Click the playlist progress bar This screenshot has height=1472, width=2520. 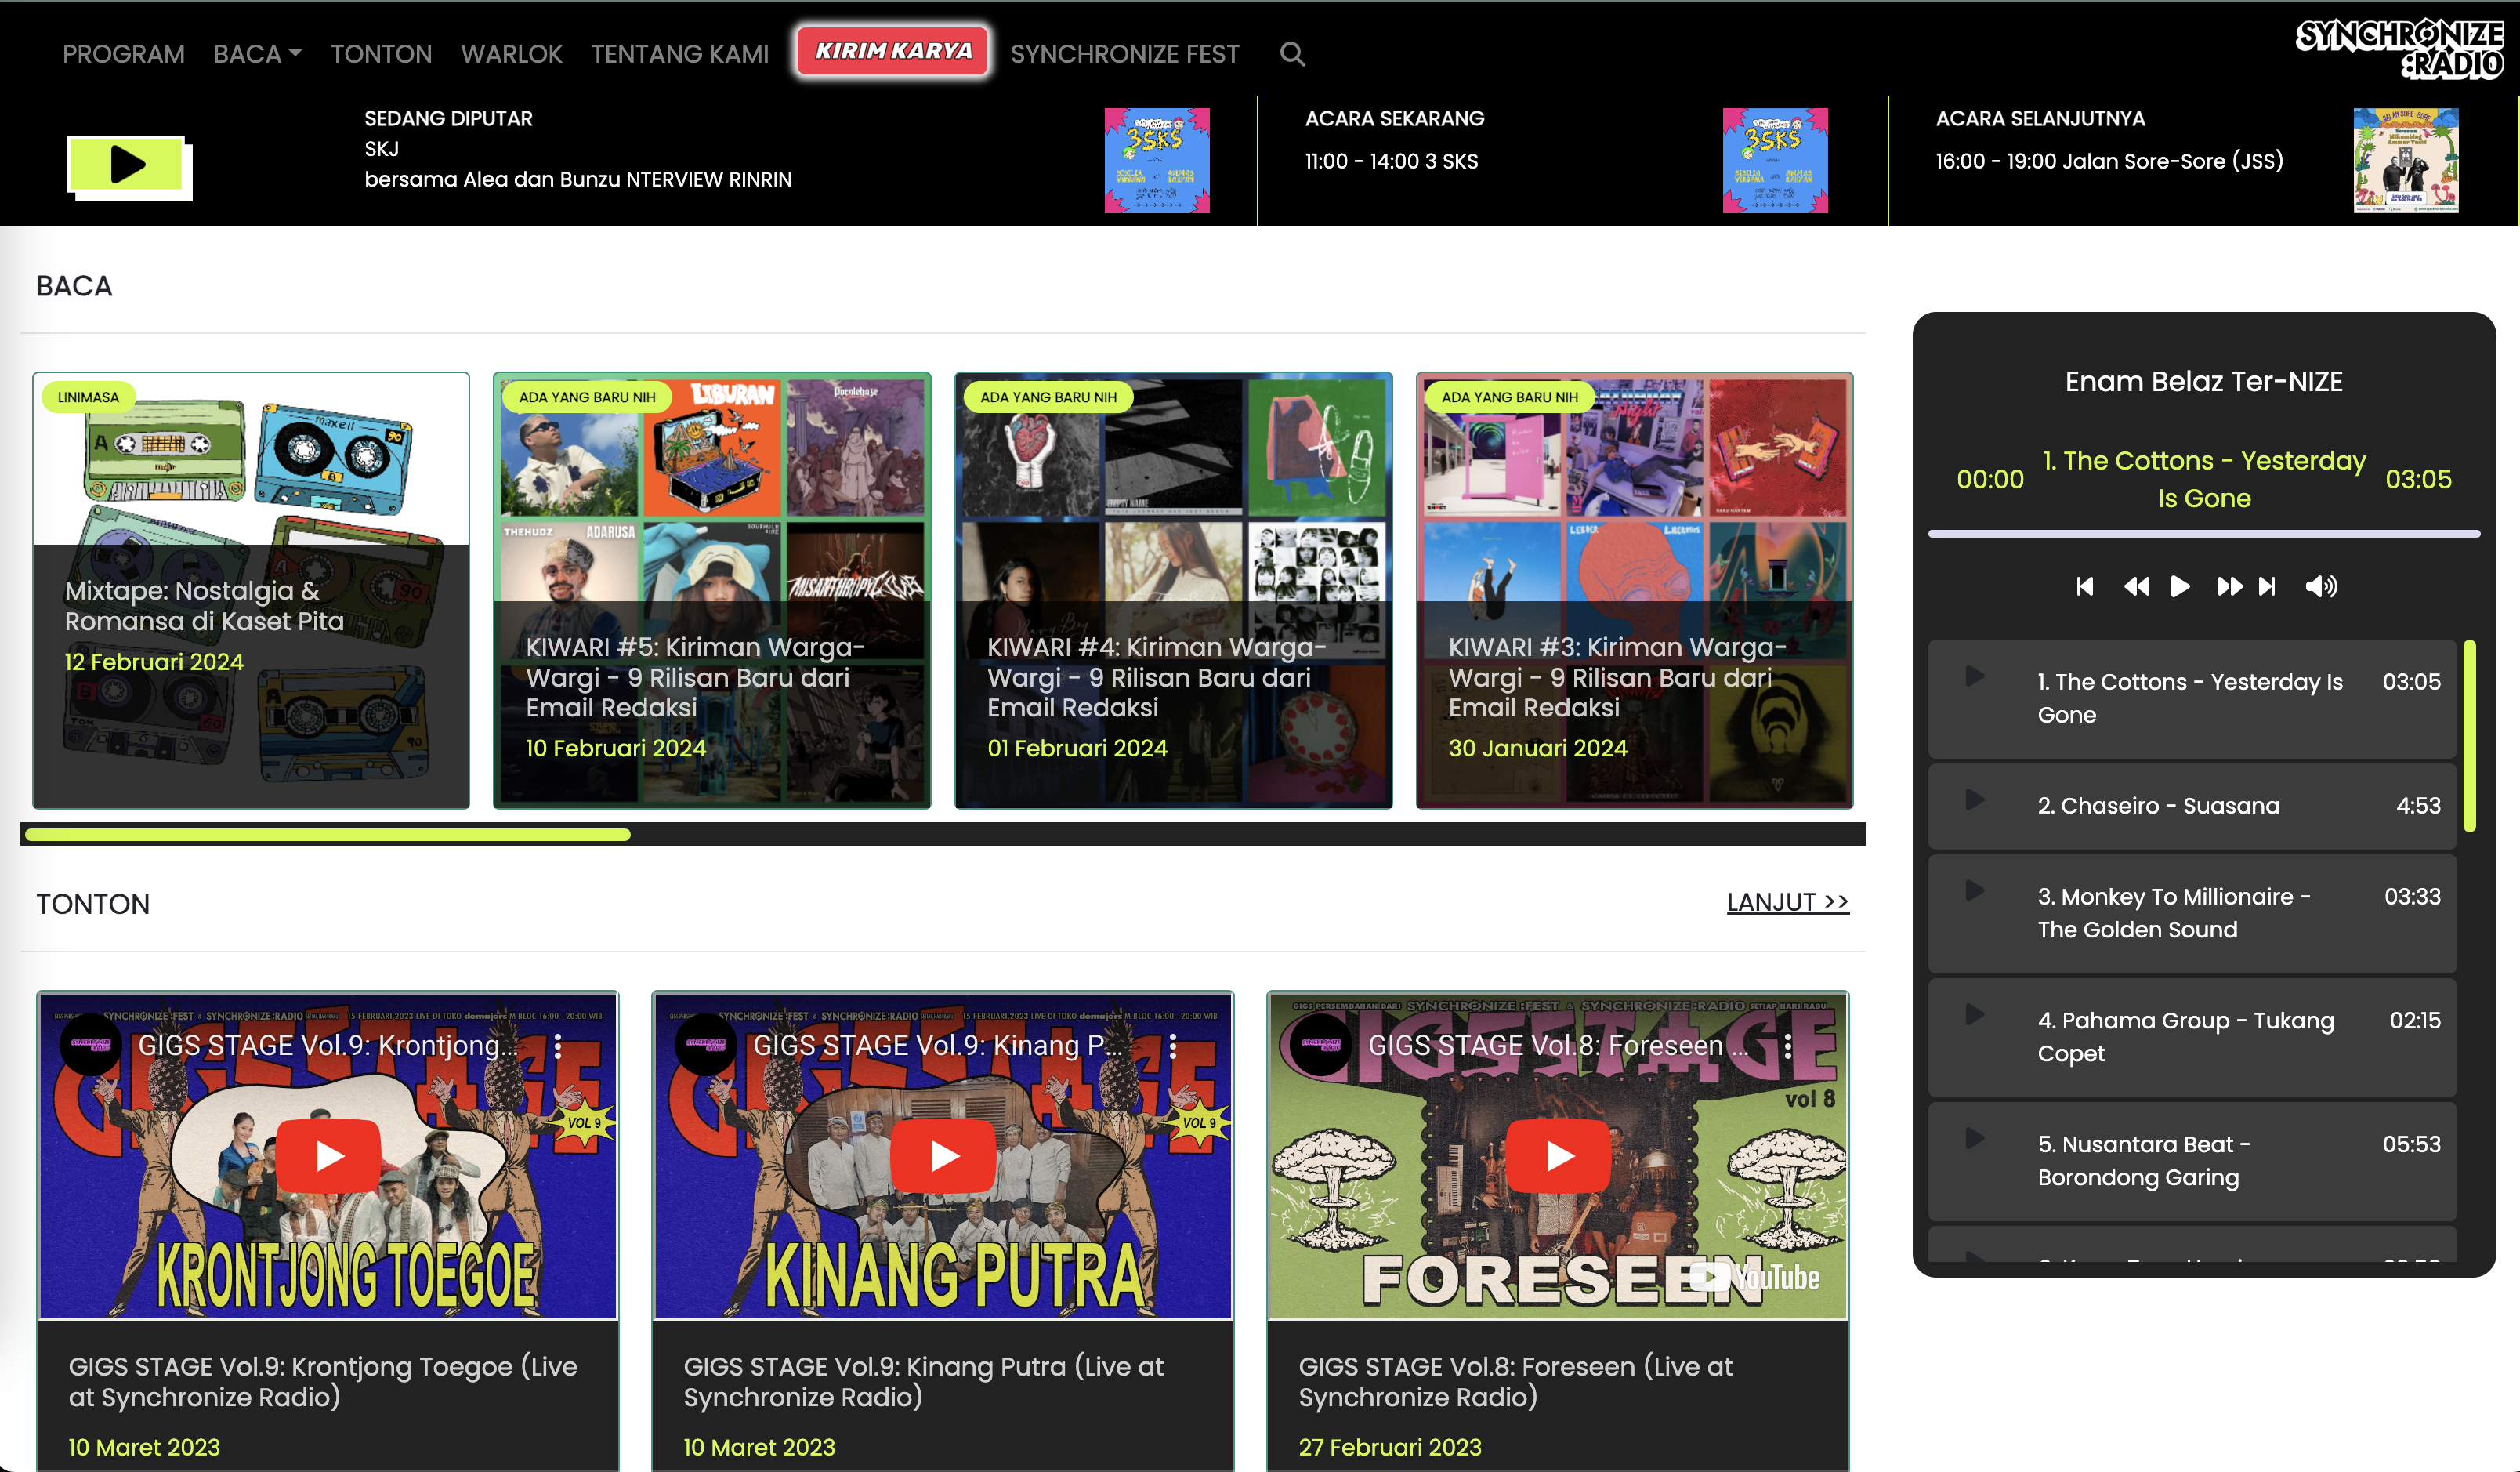[2204, 534]
